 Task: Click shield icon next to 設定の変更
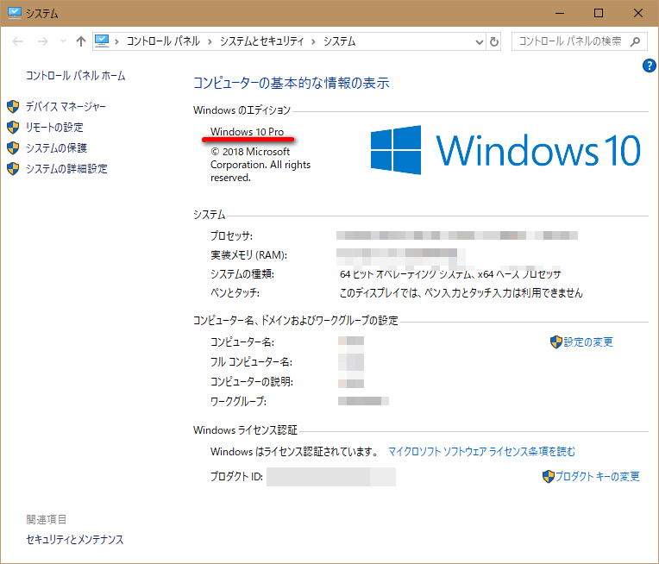click(556, 342)
